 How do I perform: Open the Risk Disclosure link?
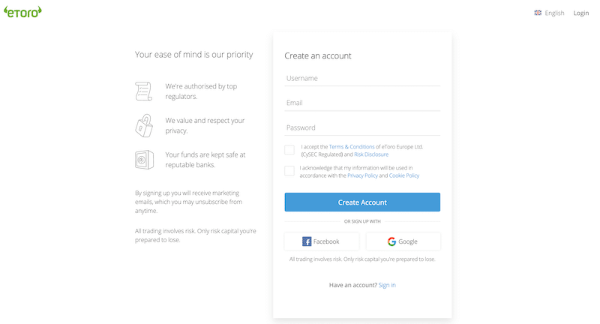click(x=371, y=154)
